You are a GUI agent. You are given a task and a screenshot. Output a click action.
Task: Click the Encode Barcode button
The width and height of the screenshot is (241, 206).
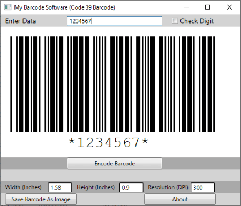tap(115, 163)
